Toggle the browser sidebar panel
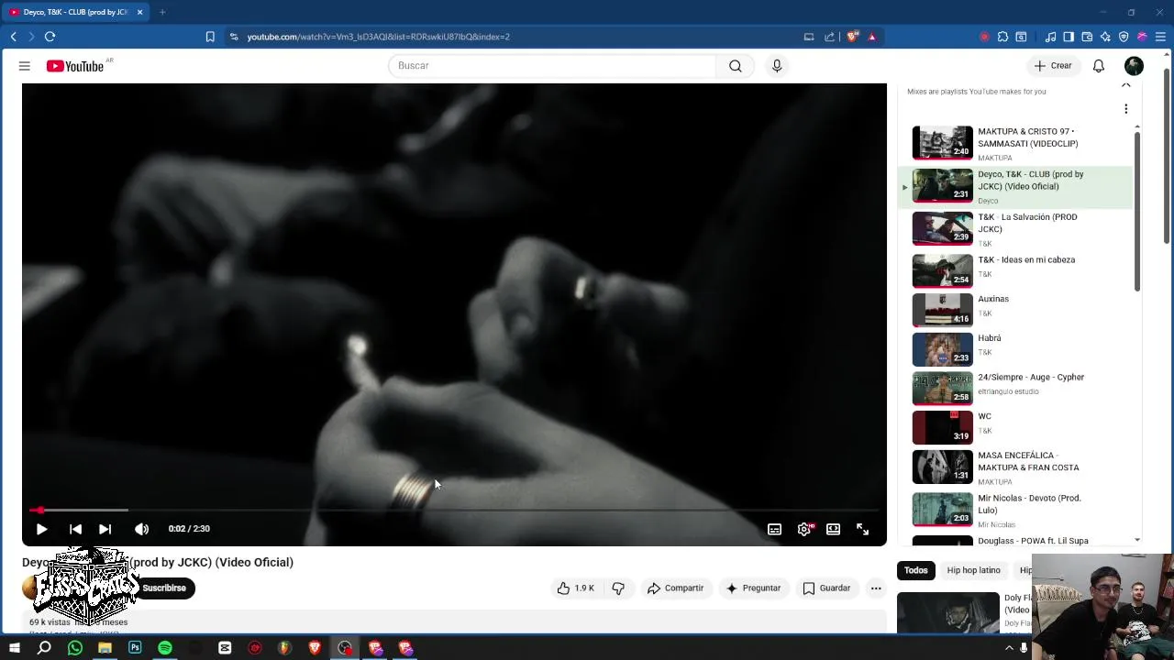The height and width of the screenshot is (660, 1174). tap(1069, 37)
